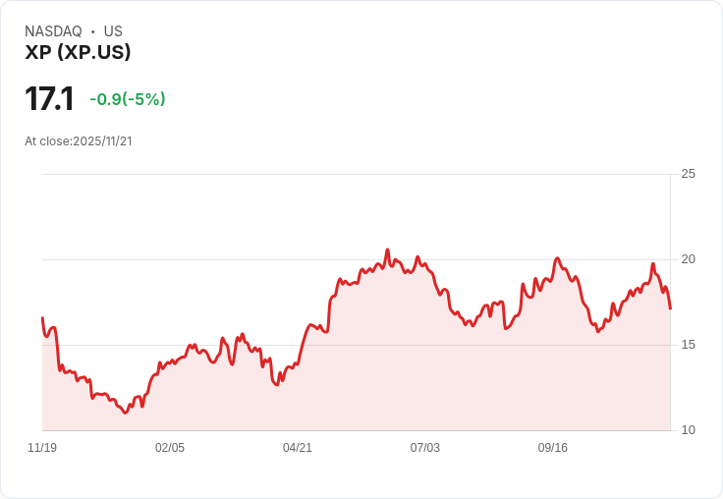Click the 10 y-axis label

689,430
